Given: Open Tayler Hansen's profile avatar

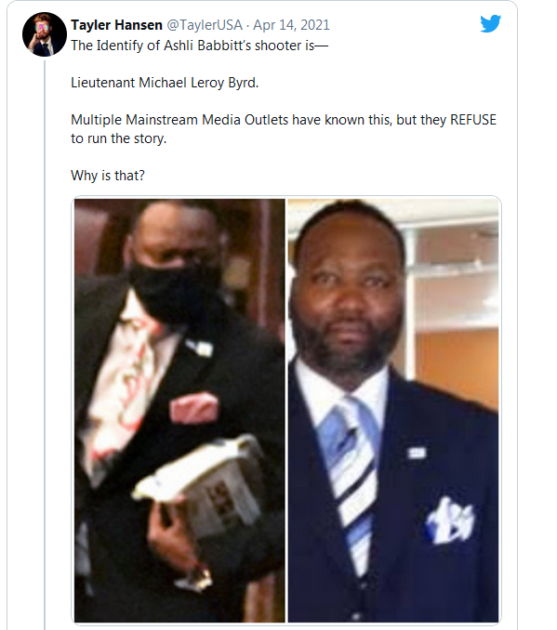Looking at the screenshot, I should tap(45, 34).
